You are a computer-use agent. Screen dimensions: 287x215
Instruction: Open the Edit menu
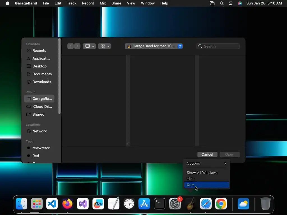click(x=58, y=3)
